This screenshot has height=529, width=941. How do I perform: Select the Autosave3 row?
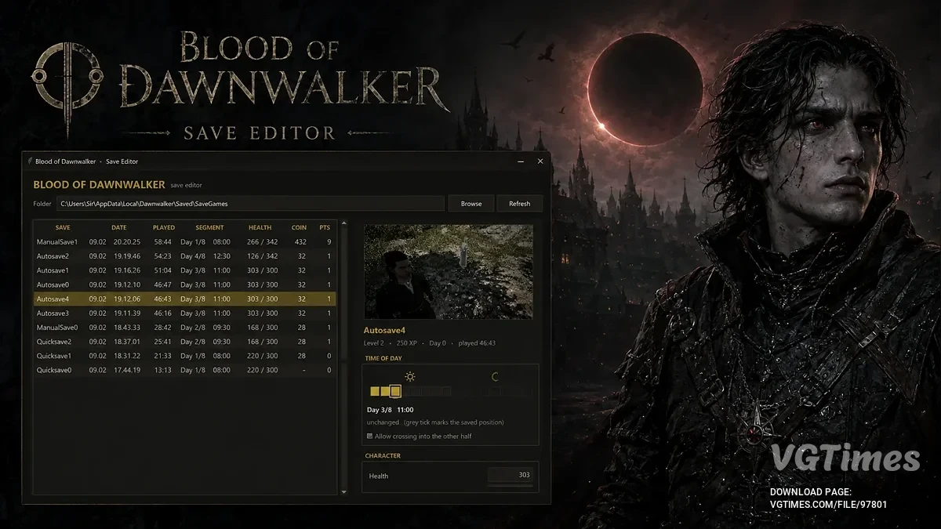click(x=184, y=313)
